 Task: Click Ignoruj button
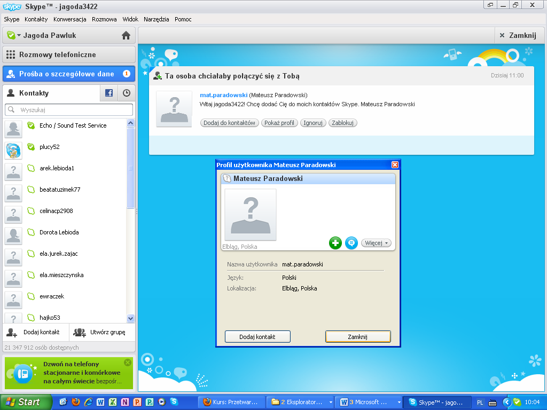pos(313,123)
